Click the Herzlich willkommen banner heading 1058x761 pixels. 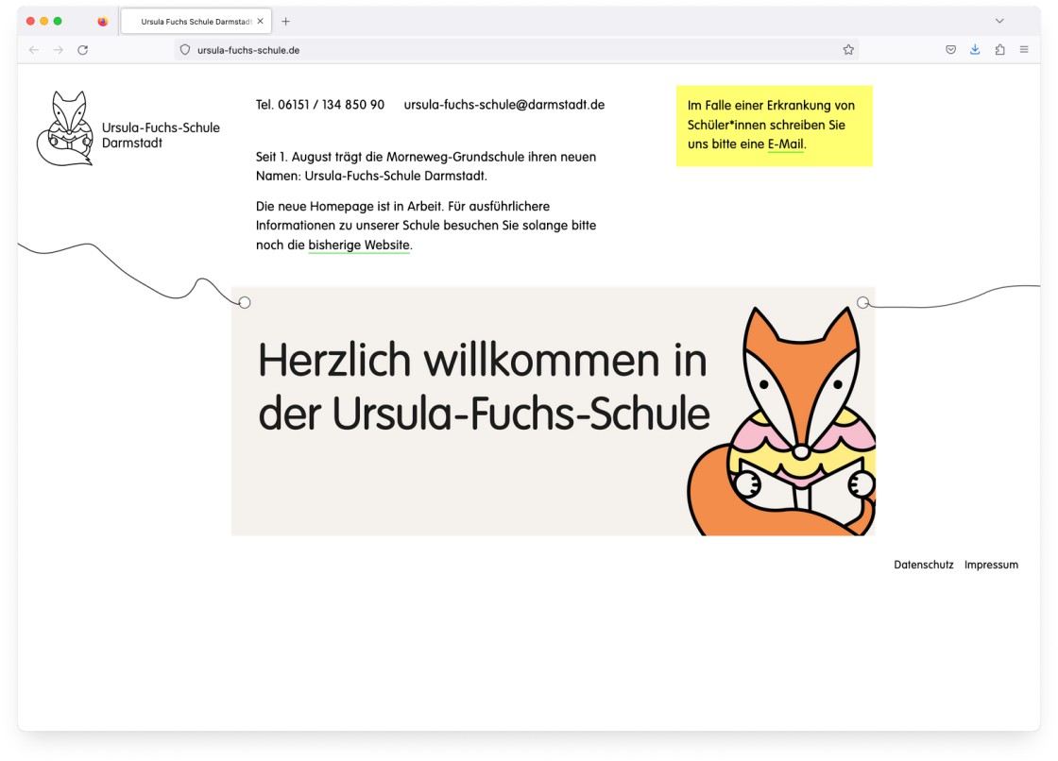click(483, 386)
